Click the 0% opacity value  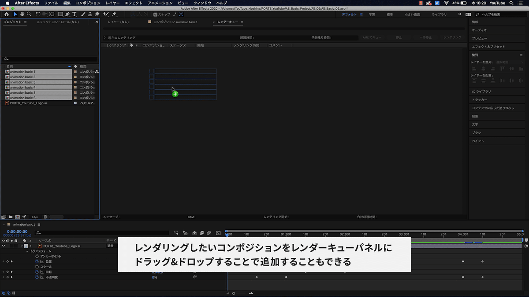155,277
